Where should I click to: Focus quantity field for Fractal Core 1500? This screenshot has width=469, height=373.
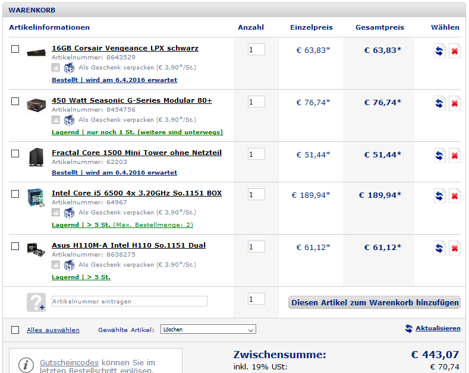(256, 154)
